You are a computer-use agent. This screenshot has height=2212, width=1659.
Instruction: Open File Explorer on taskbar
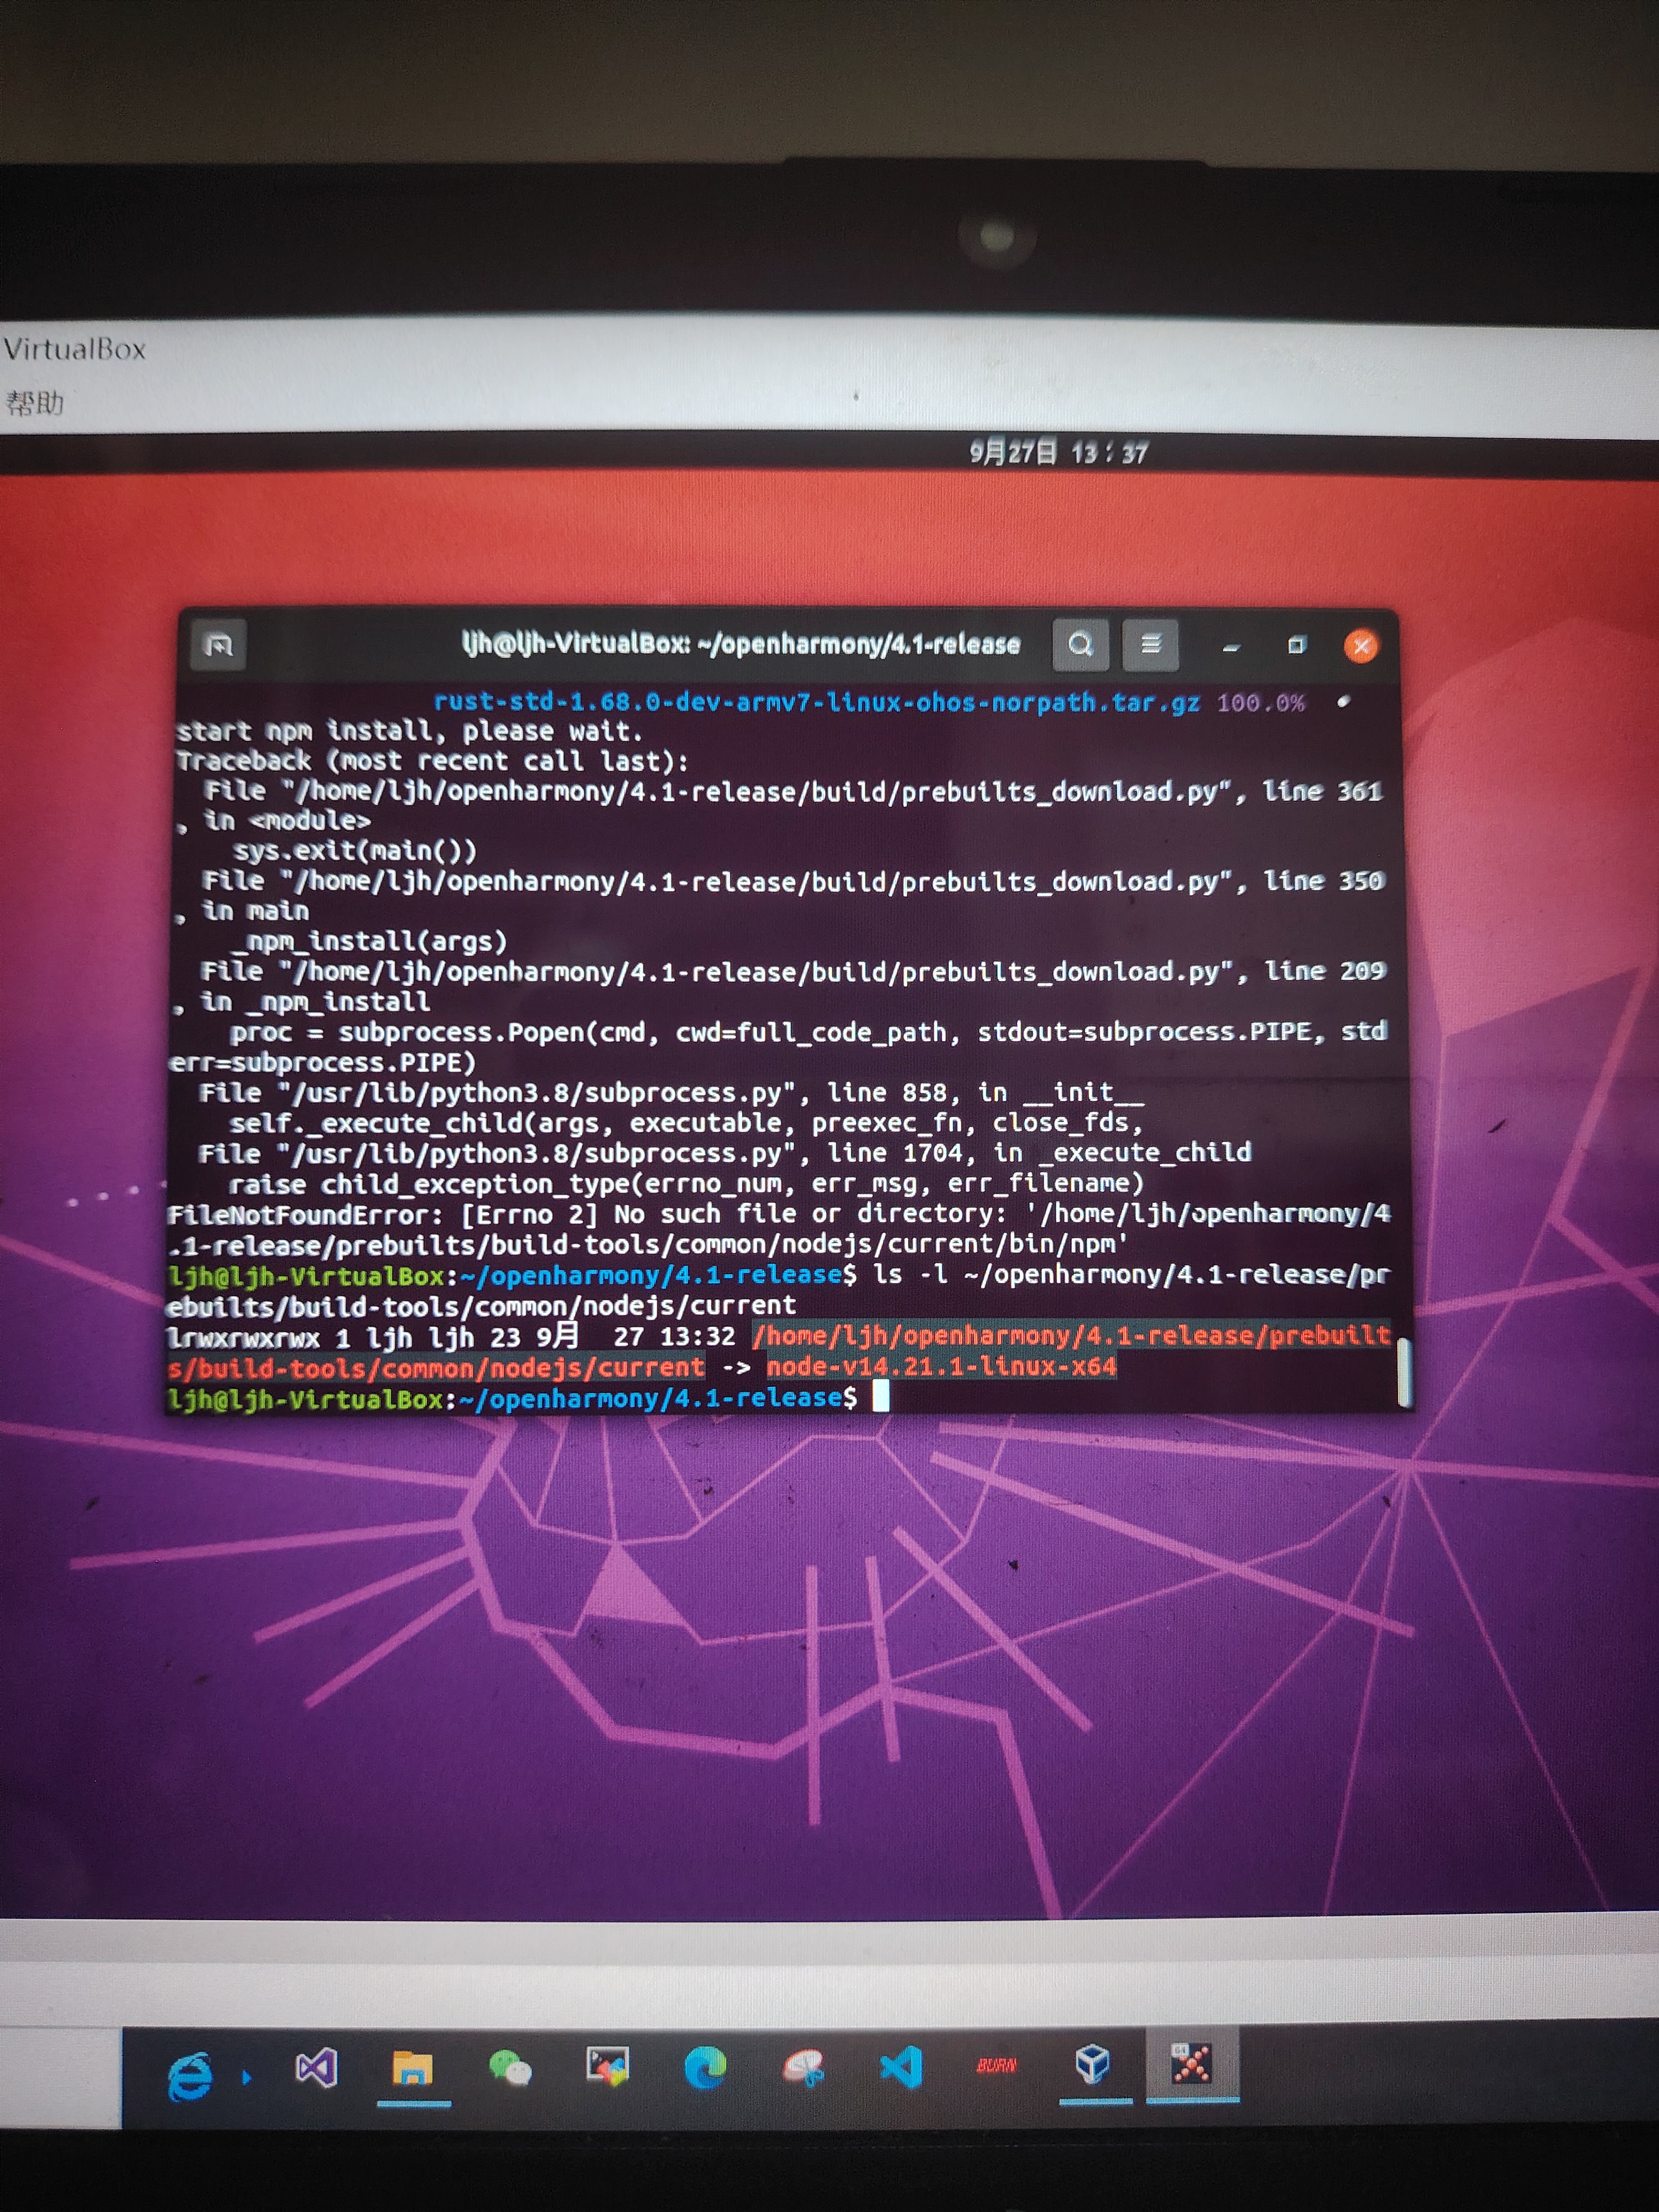[412, 2067]
